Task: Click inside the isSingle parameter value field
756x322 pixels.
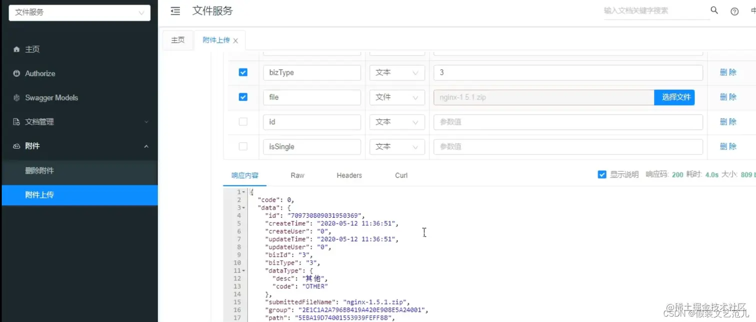Action: (567, 146)
